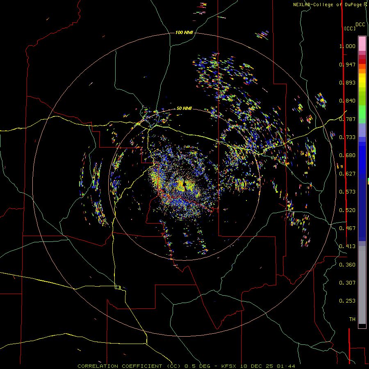Click the "[CC]" product label
The height and width of the screenshot is (369, 369).
(x=350, y=28)
